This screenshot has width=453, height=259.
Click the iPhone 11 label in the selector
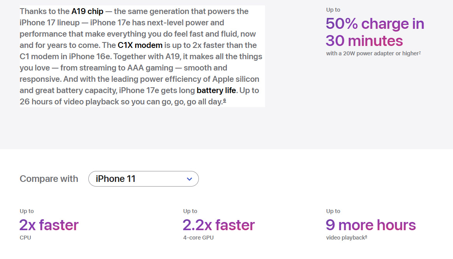pos(115,179)
